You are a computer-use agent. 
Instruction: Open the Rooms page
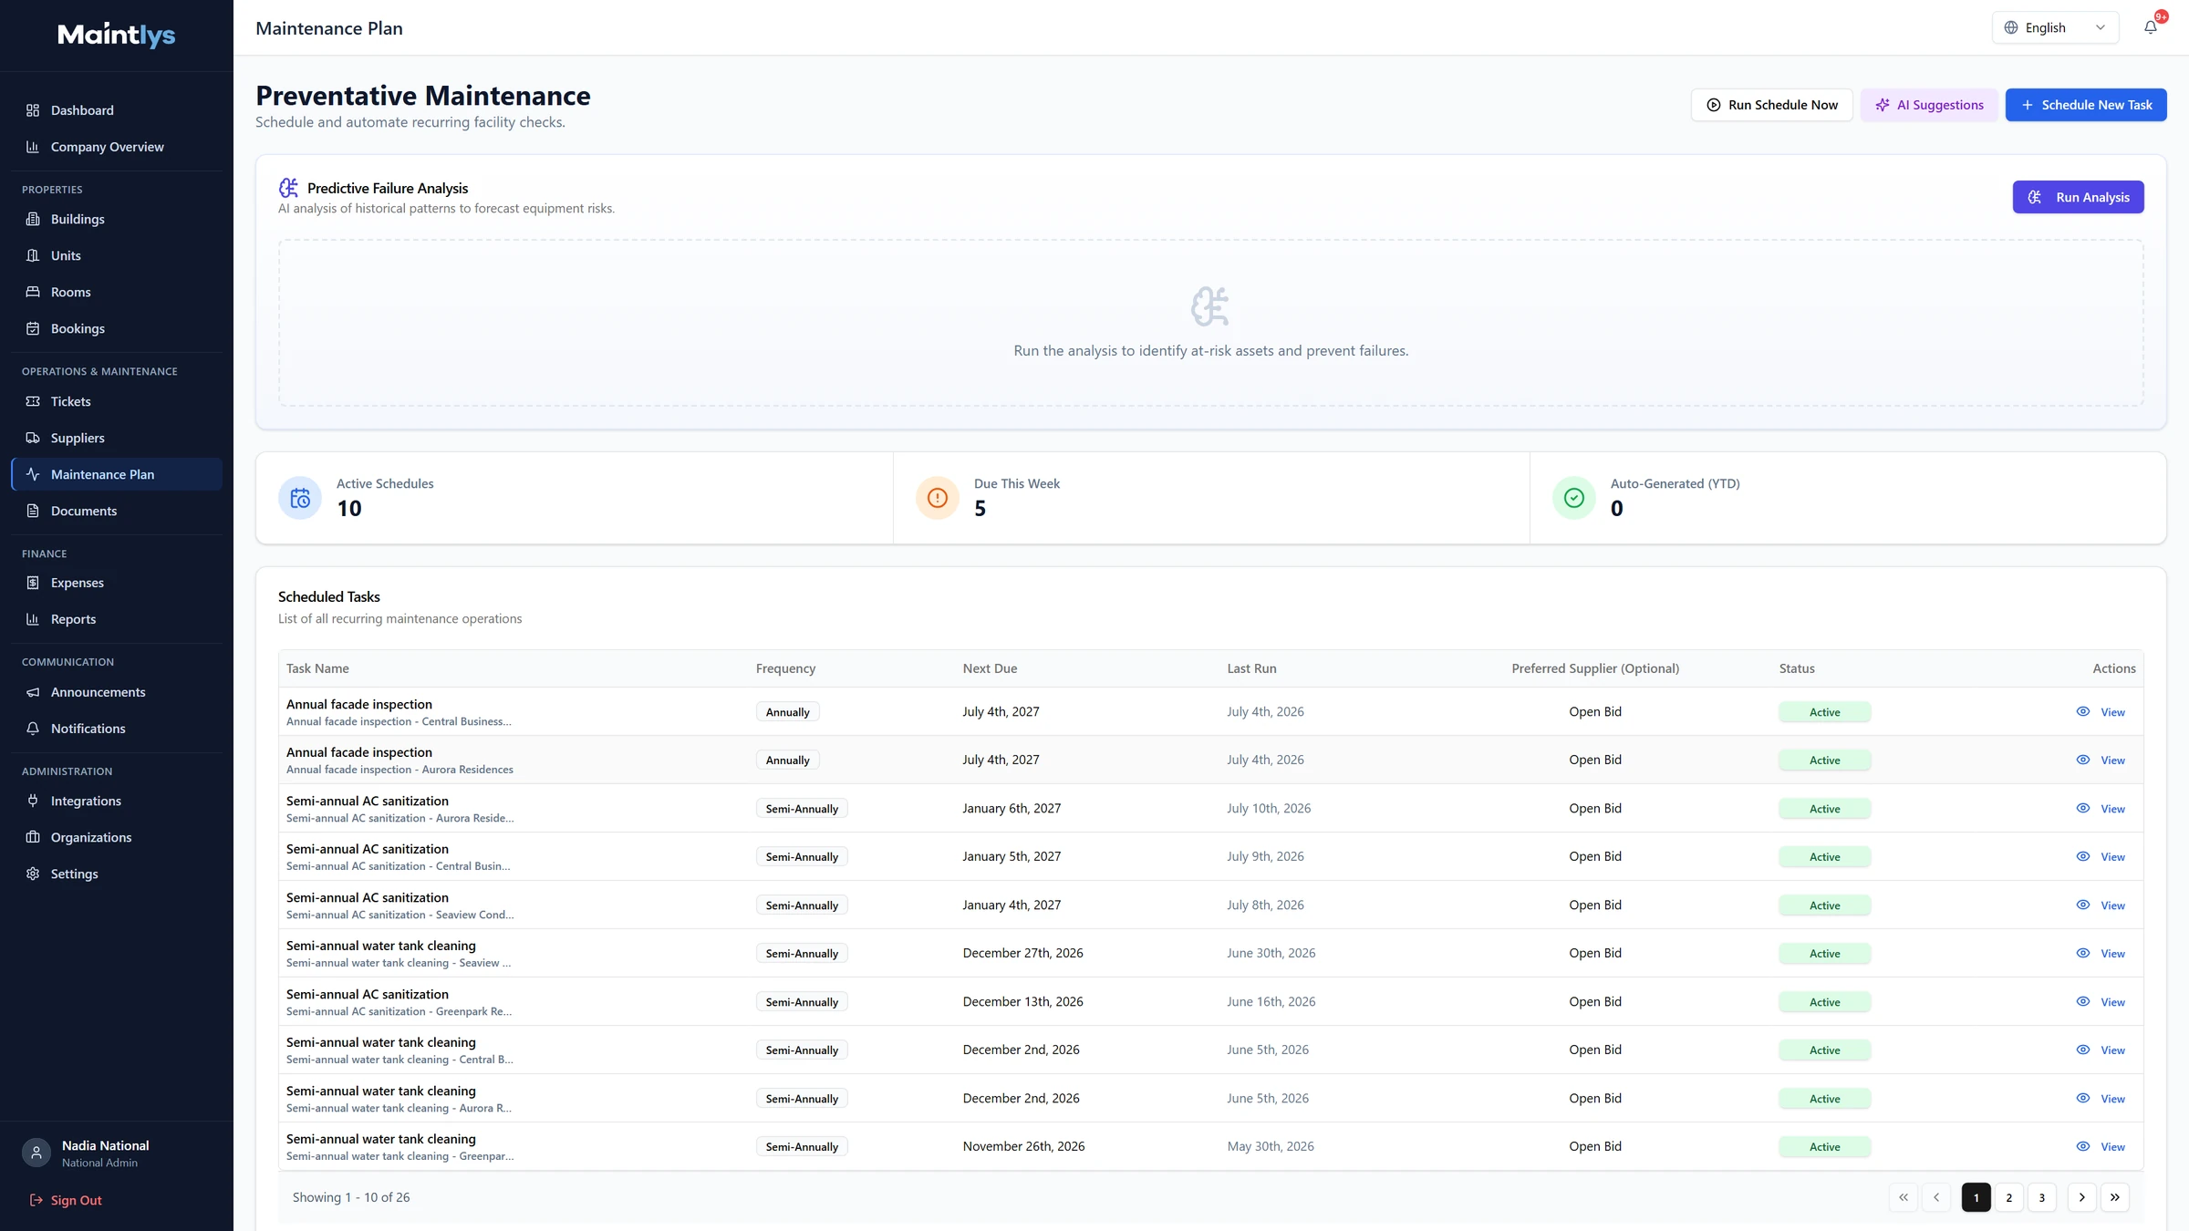click(x=117, y=292)
